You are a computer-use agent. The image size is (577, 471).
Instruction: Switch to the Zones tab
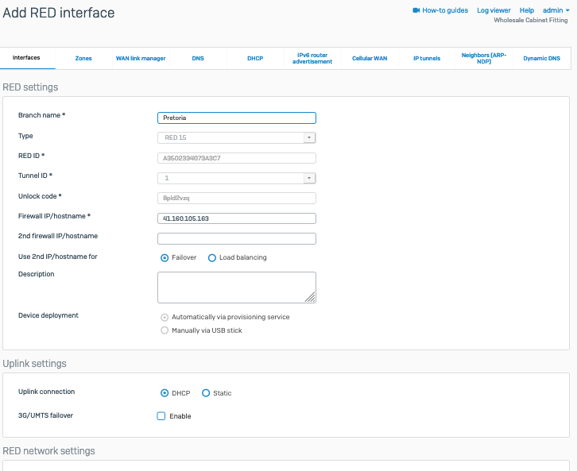[x=83, y=59]
